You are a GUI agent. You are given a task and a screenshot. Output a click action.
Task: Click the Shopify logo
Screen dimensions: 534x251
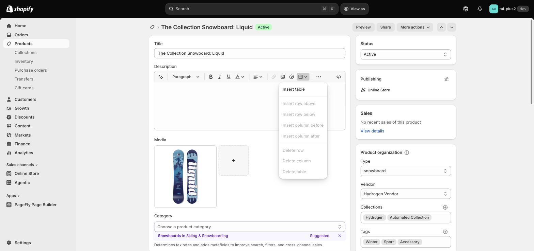point(20,9)
